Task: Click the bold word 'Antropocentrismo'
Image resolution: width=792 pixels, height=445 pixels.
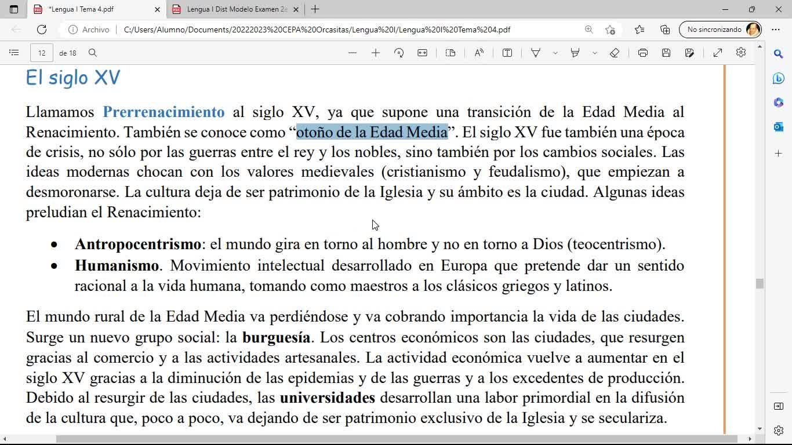Action: 138,245
